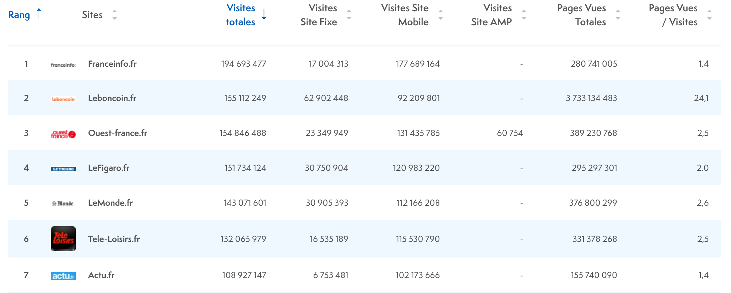
Task: Open the LeFigaro.fr site entry
Action: 109,168
